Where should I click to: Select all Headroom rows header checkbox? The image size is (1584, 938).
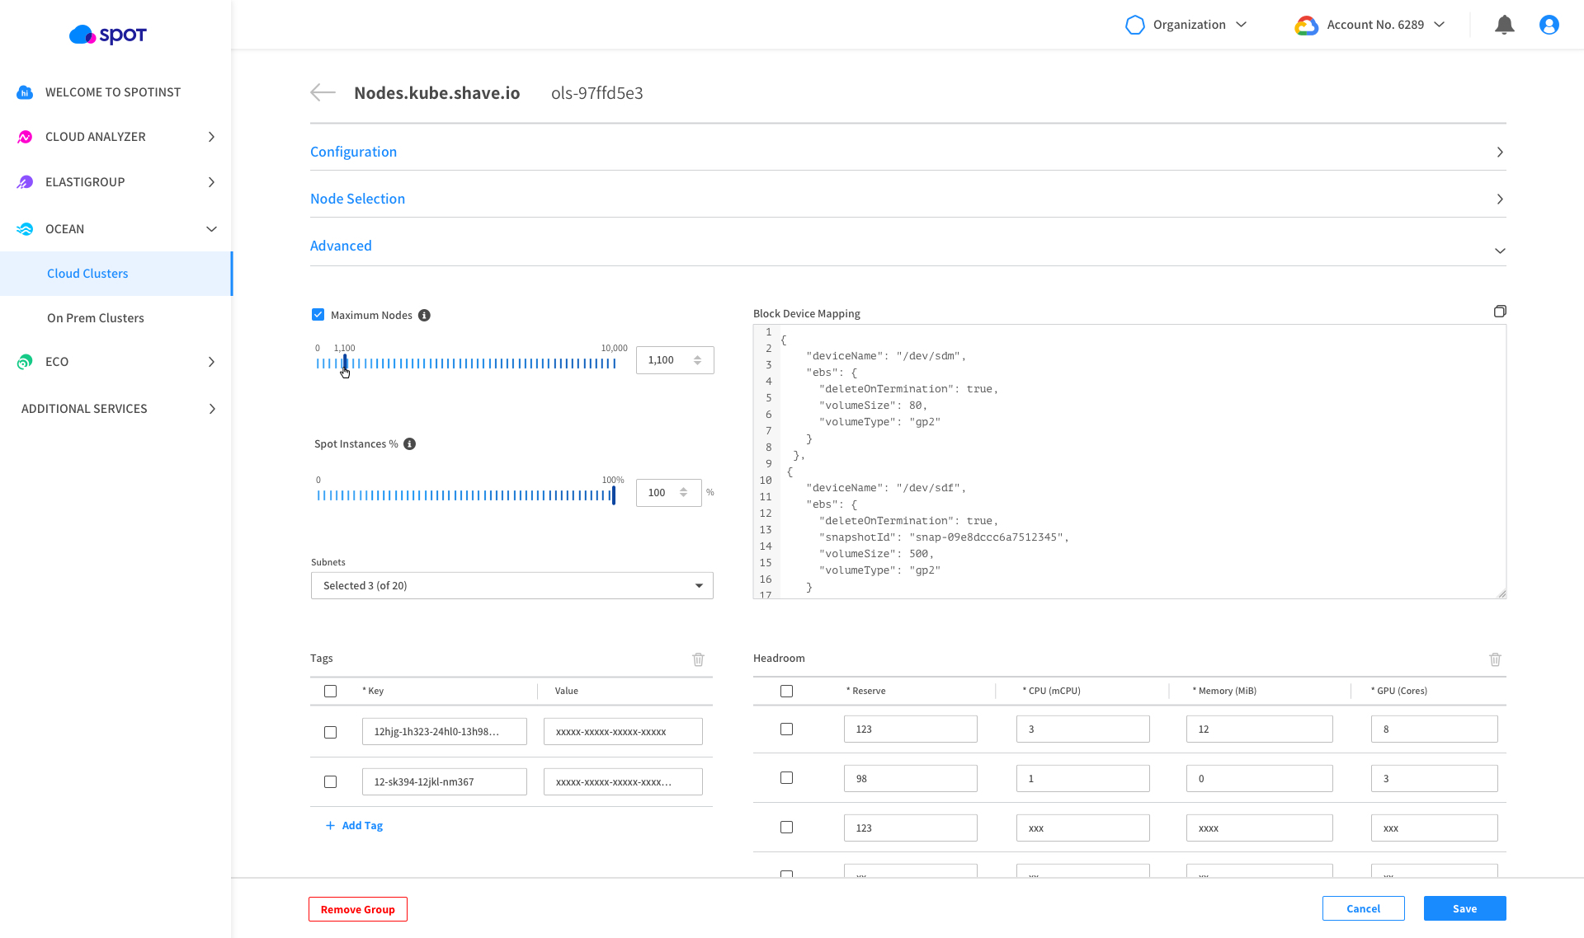tap(786, 691)
